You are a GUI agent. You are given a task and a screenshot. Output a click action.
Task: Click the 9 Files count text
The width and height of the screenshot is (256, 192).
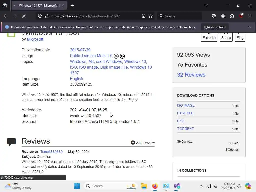click(x=234, y=143)
